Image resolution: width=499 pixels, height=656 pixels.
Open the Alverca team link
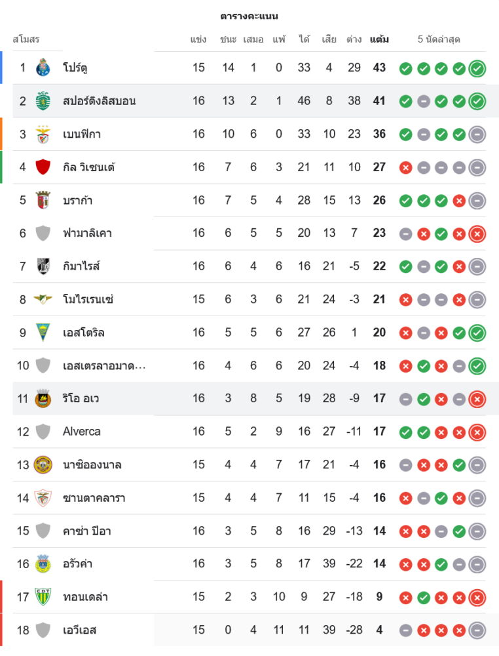coord(82,432)
